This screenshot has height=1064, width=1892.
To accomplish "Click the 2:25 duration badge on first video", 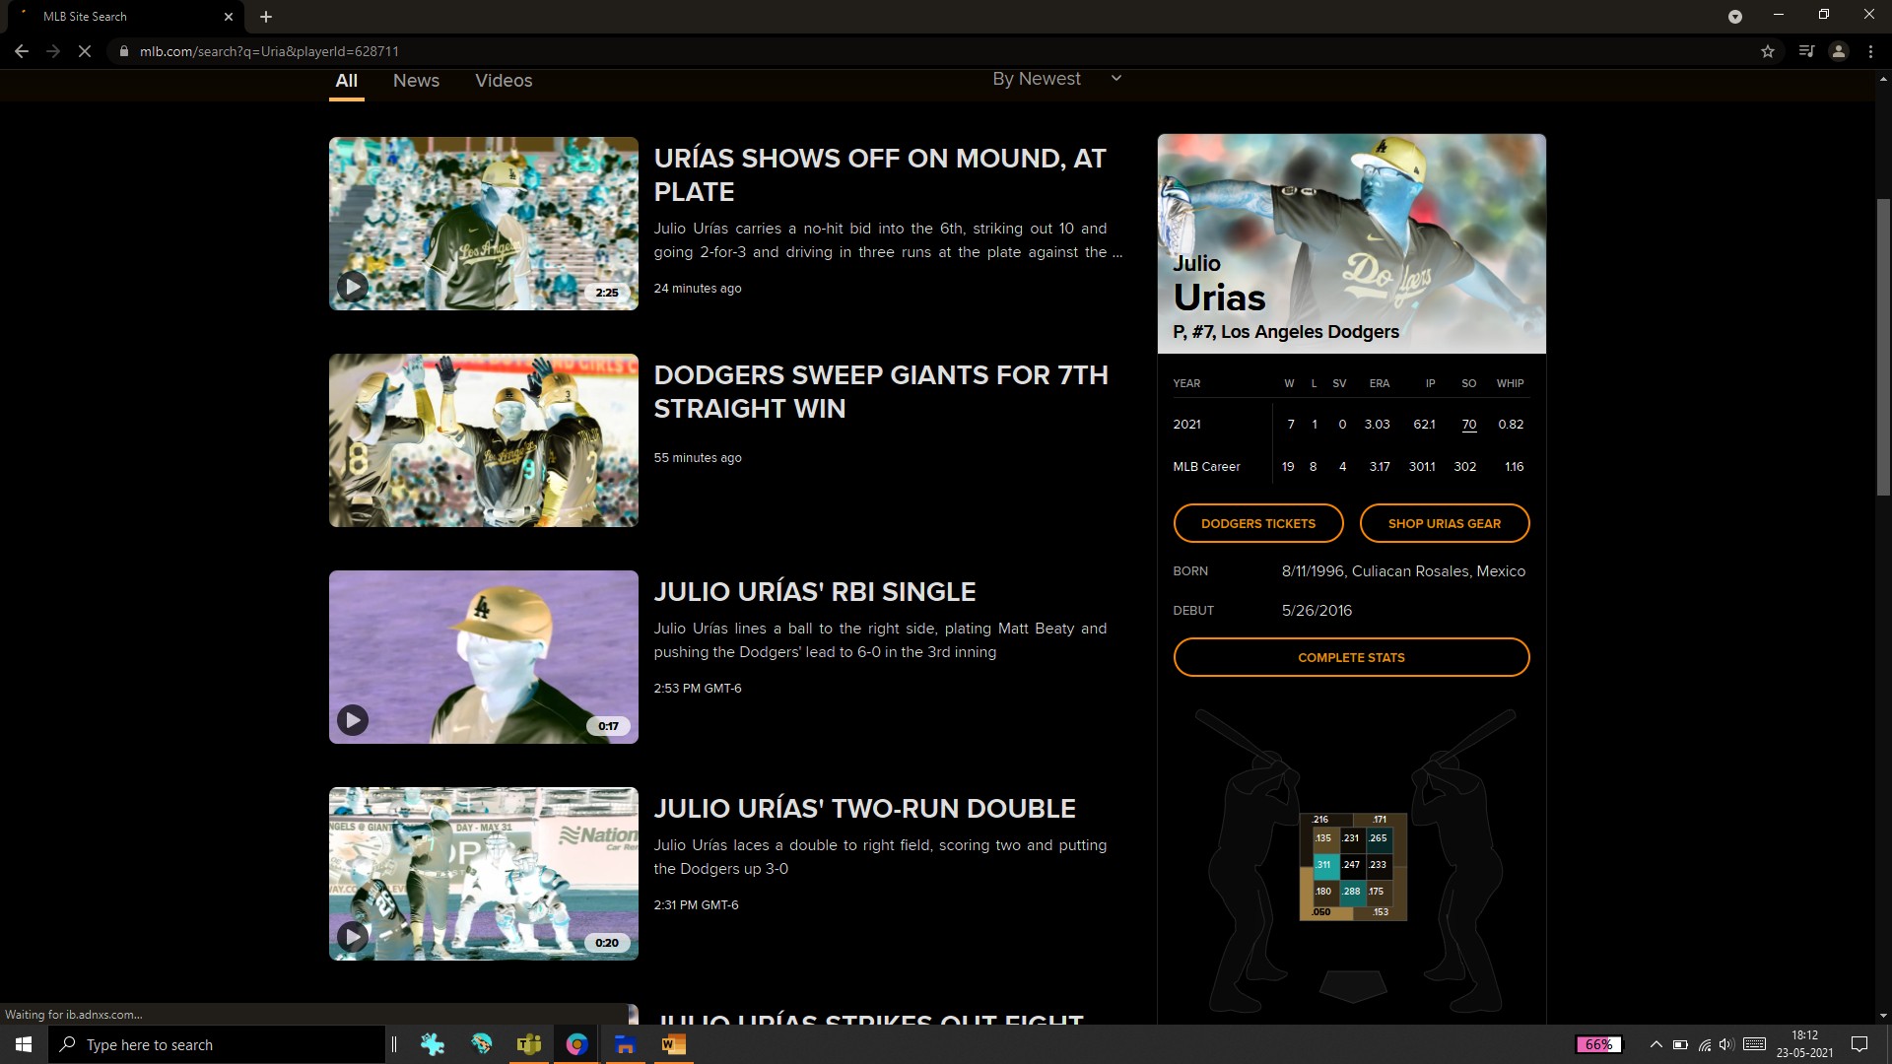I will [607, 293].
